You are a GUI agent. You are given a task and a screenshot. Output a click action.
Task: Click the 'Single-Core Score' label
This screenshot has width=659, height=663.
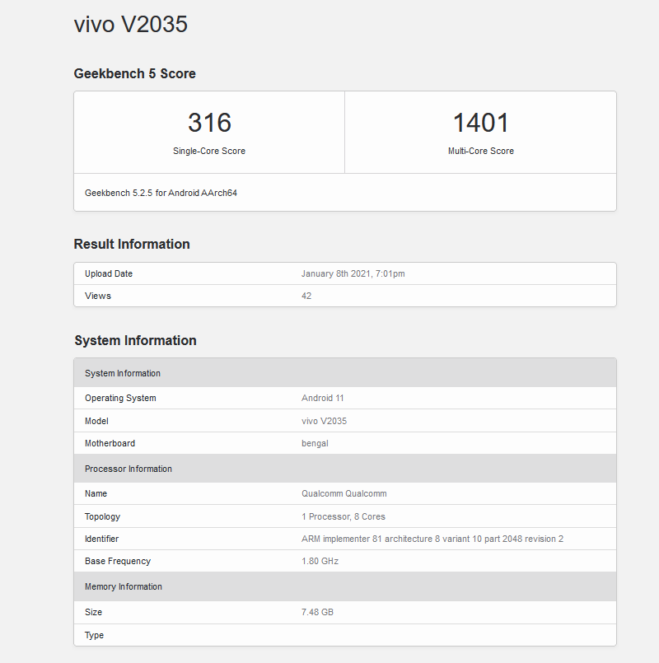tap(209, 151)
